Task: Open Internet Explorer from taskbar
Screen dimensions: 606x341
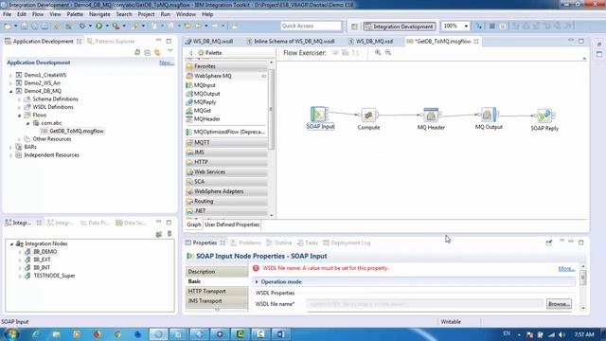Action: click(x=36, y=334)
